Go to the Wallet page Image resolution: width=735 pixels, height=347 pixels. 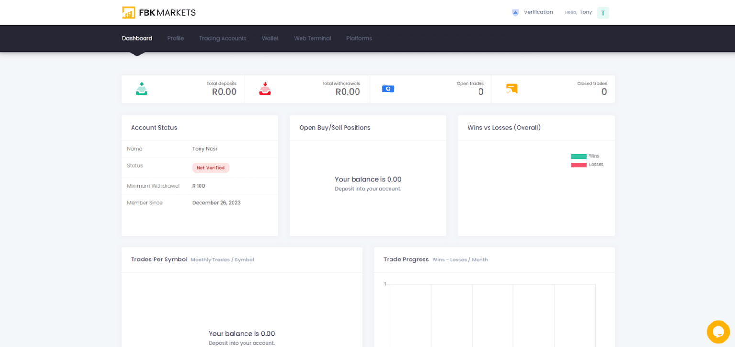point(270,38)
